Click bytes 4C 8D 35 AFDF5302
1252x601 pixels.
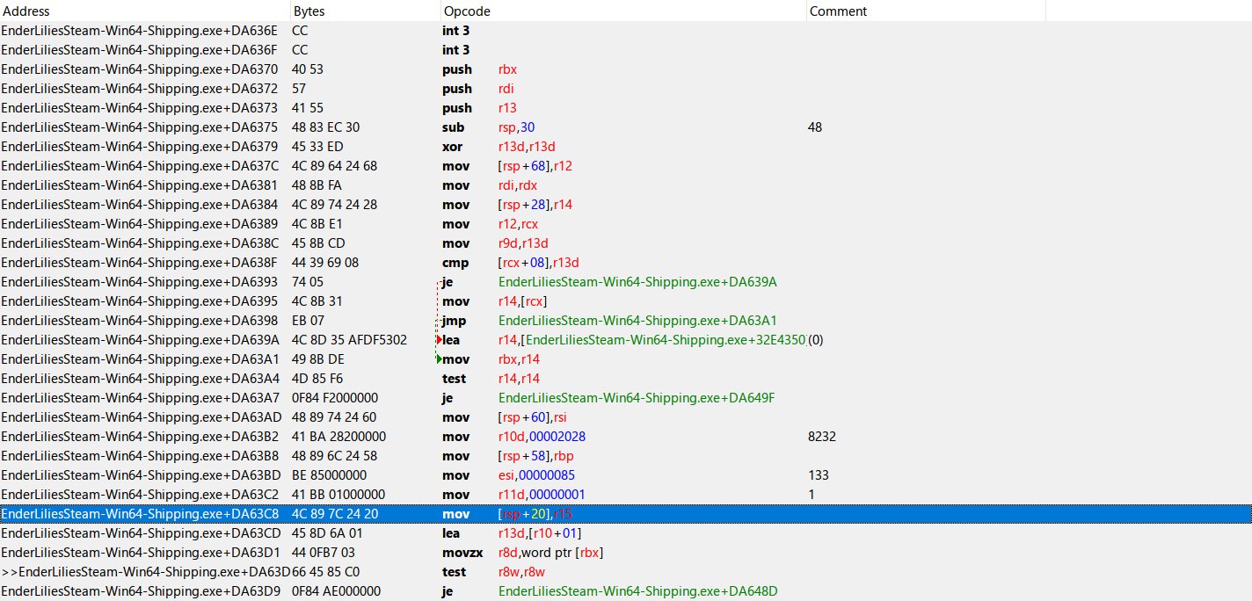click(349, 340)
